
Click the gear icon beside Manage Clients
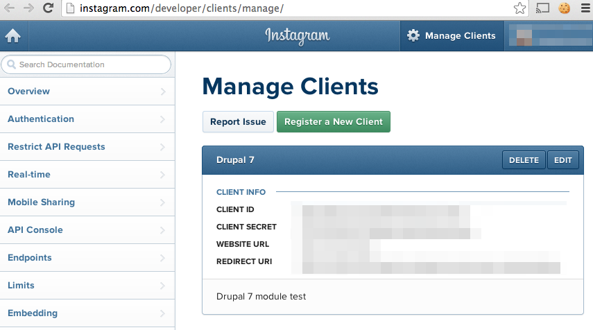click(x=413, y=35)
